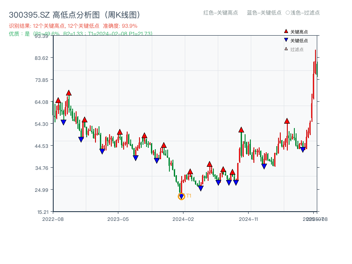Click the blue 关键低点 triangle in chart legend

(x=286, y=40)
